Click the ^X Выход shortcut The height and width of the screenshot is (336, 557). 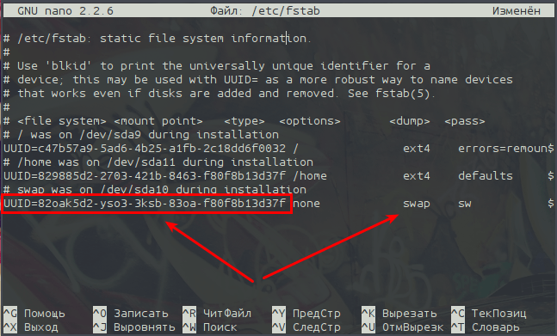[30, 327]
